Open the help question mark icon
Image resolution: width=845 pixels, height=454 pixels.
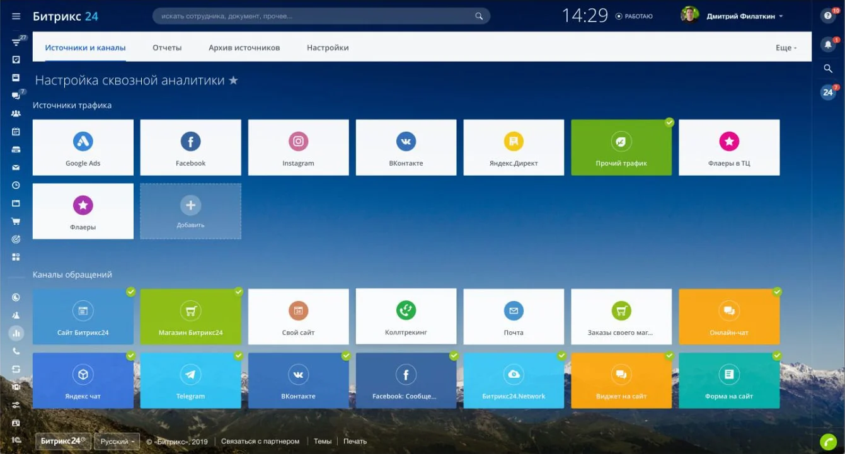[828, 16]
